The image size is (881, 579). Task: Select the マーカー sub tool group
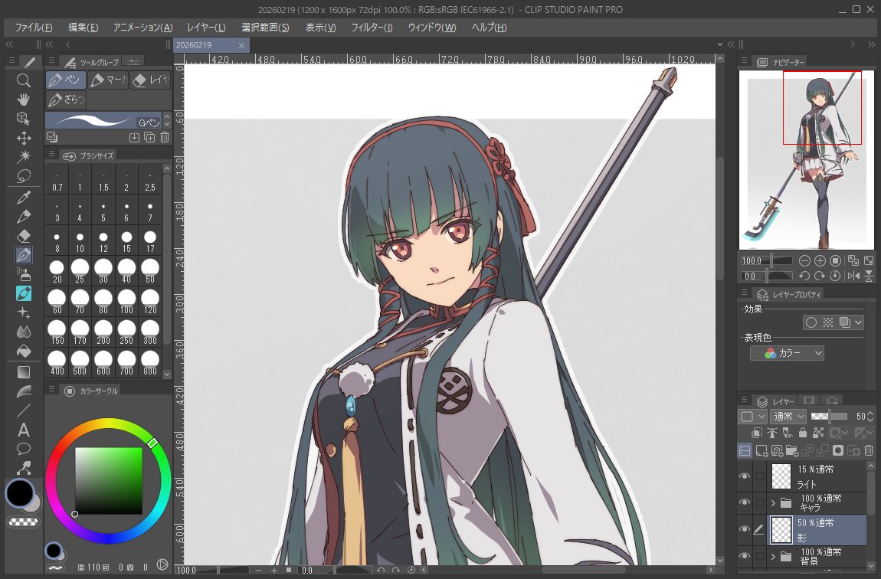point(109,80)
